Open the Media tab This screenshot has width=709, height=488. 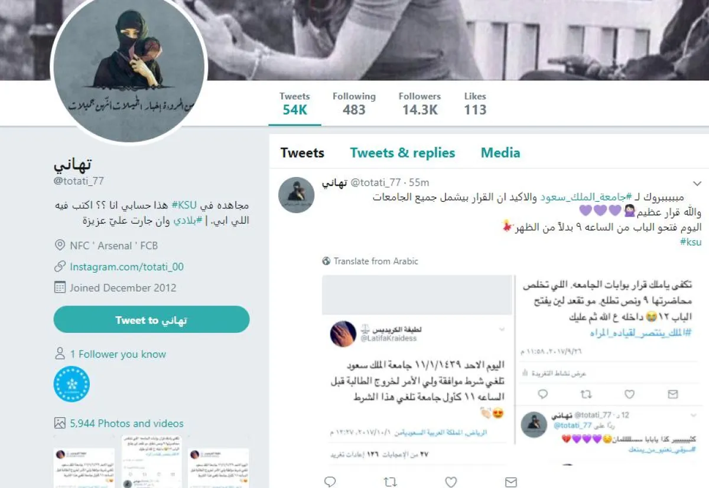coord(500,153)
